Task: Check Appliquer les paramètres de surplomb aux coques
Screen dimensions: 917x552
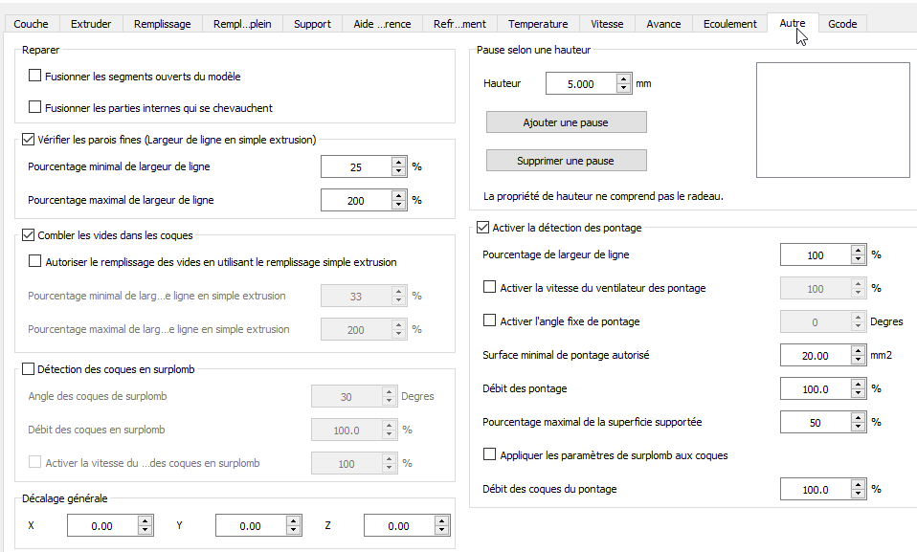Action: click(x=489, y=454)
